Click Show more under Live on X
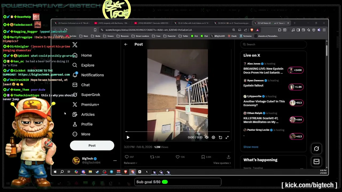Screen dimensions: 342x192 point(251,147)
